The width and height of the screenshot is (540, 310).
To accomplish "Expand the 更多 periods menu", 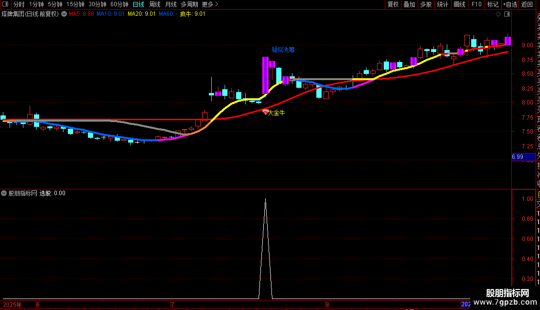I will coord(210,4).
